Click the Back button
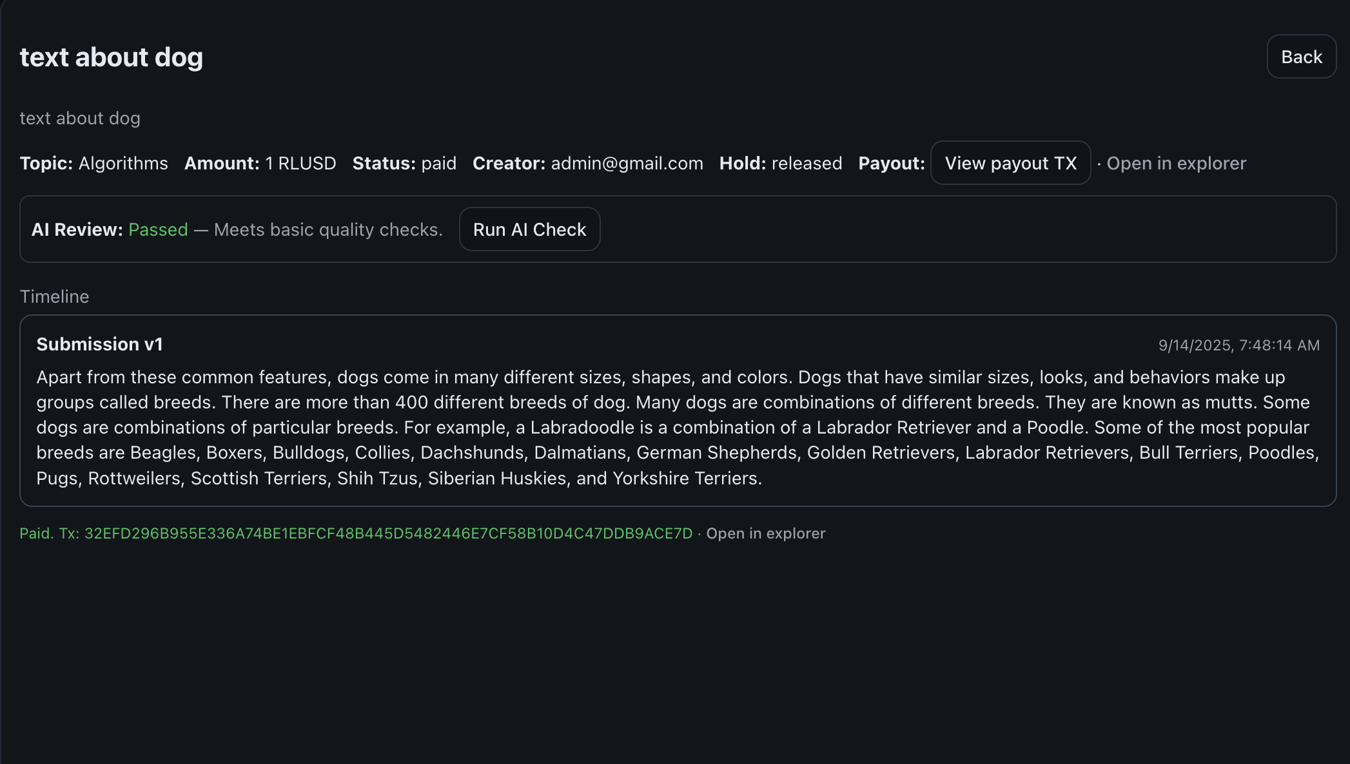Screen dimensions: 1350x764 click(x=1301, y=57)
